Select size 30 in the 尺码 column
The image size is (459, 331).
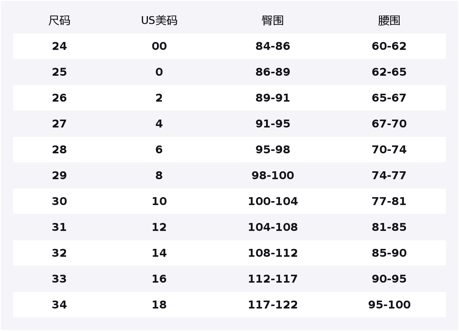coord(59,201)
